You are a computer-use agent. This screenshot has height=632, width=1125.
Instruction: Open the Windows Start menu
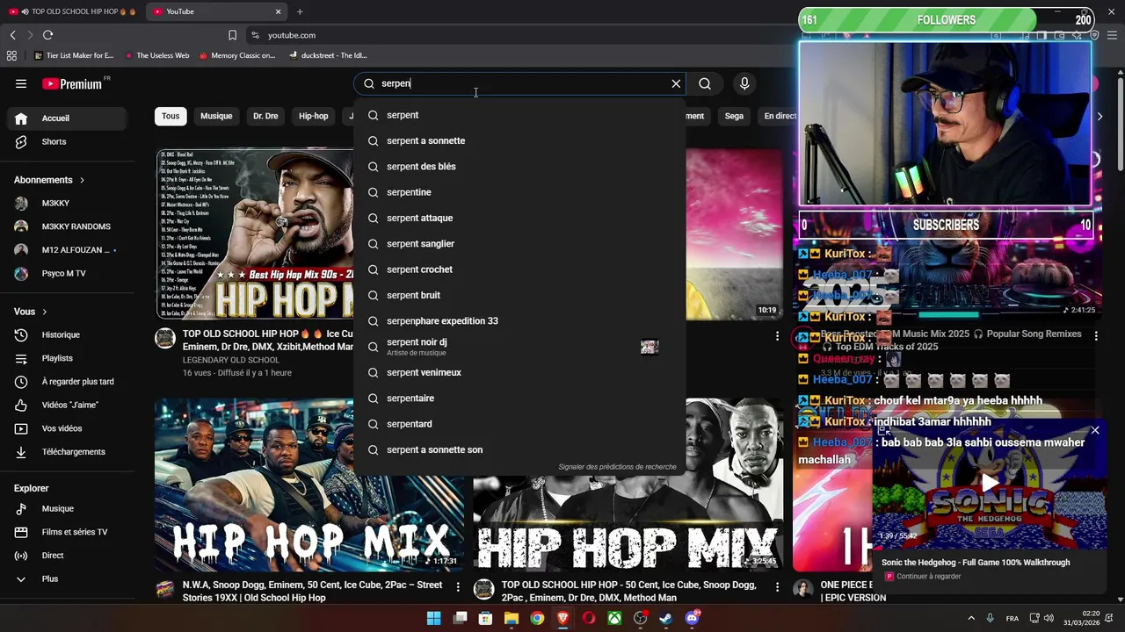(x=434, y=618)
